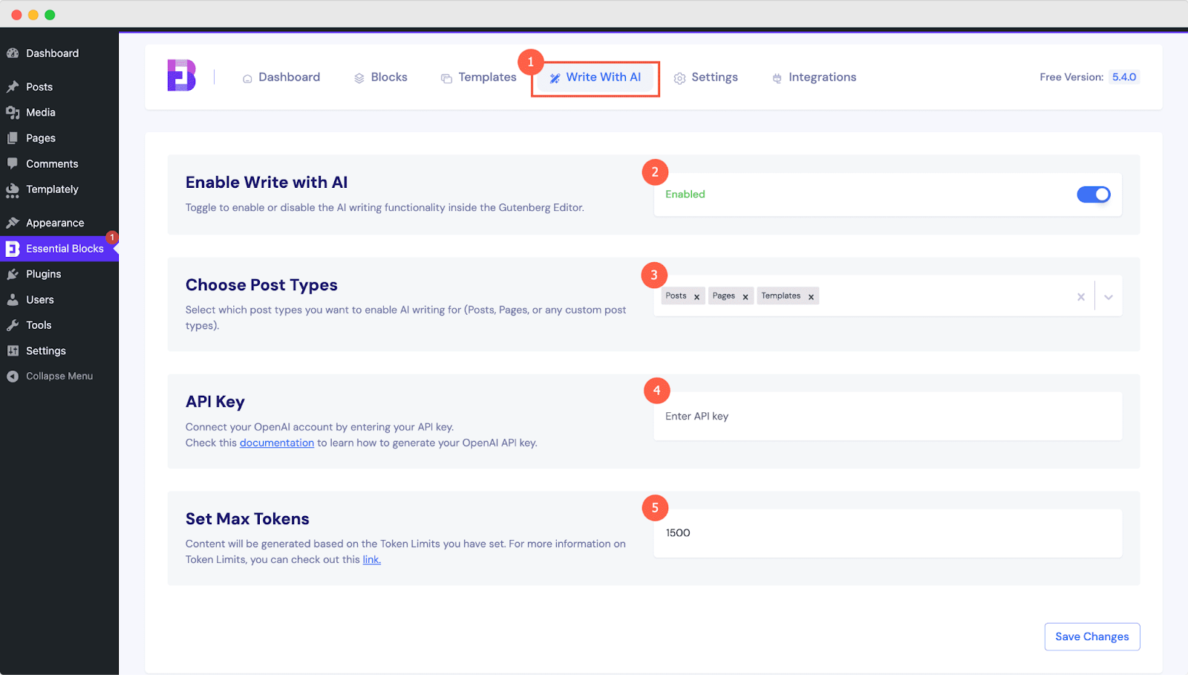Screen dimensions: 1188x675
Task: Open the Templates tab
Action: [479, 77]
